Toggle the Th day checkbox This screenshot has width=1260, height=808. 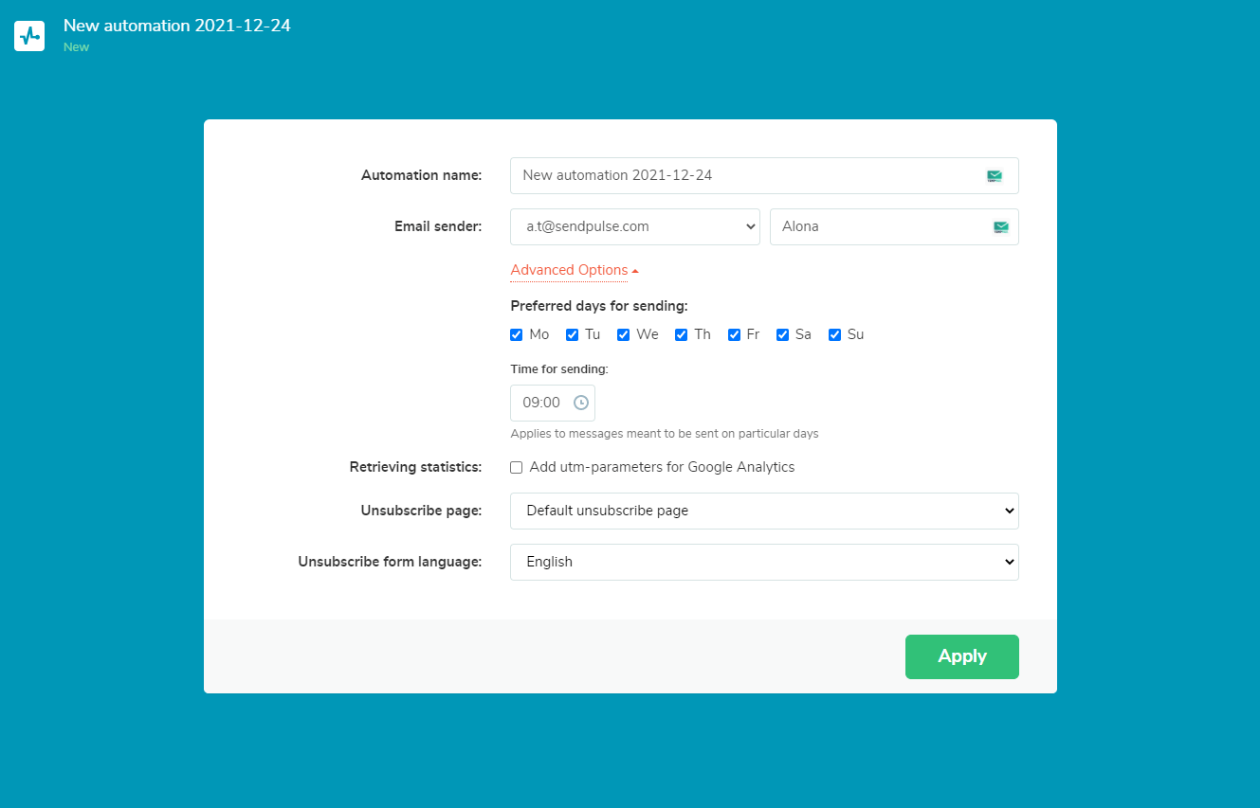coord(682,334)
